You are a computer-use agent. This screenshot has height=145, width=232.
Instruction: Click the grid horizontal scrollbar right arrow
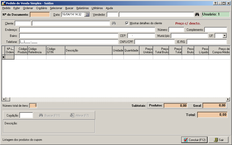pos(228,99)
